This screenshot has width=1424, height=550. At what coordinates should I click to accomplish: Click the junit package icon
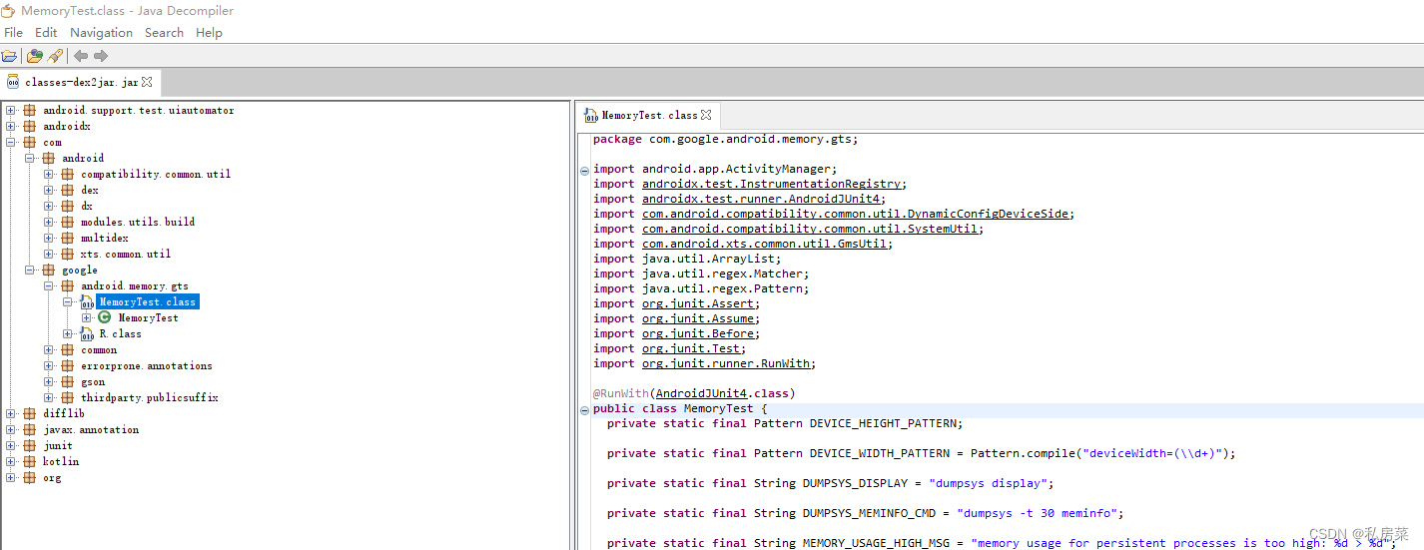pos(29,445)
